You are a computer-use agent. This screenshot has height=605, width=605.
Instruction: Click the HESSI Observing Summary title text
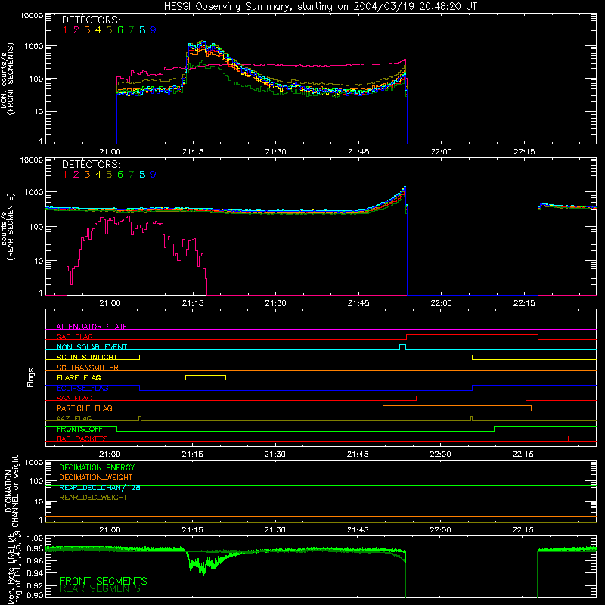[320, 7]
